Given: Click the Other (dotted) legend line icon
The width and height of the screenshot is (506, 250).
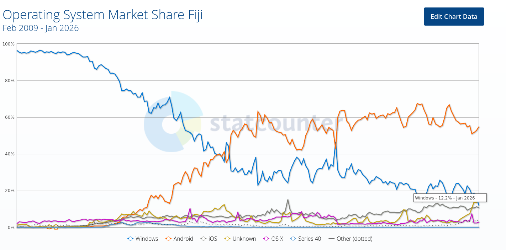Looking at the screenshot, I should point(331,239).
